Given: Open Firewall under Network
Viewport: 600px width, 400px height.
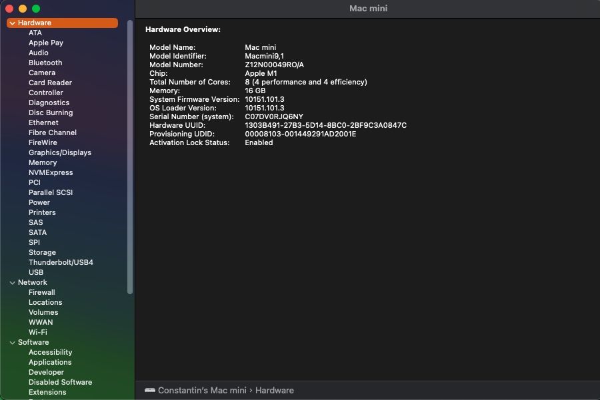Looking at the screenshot, I should click(42, 292).
